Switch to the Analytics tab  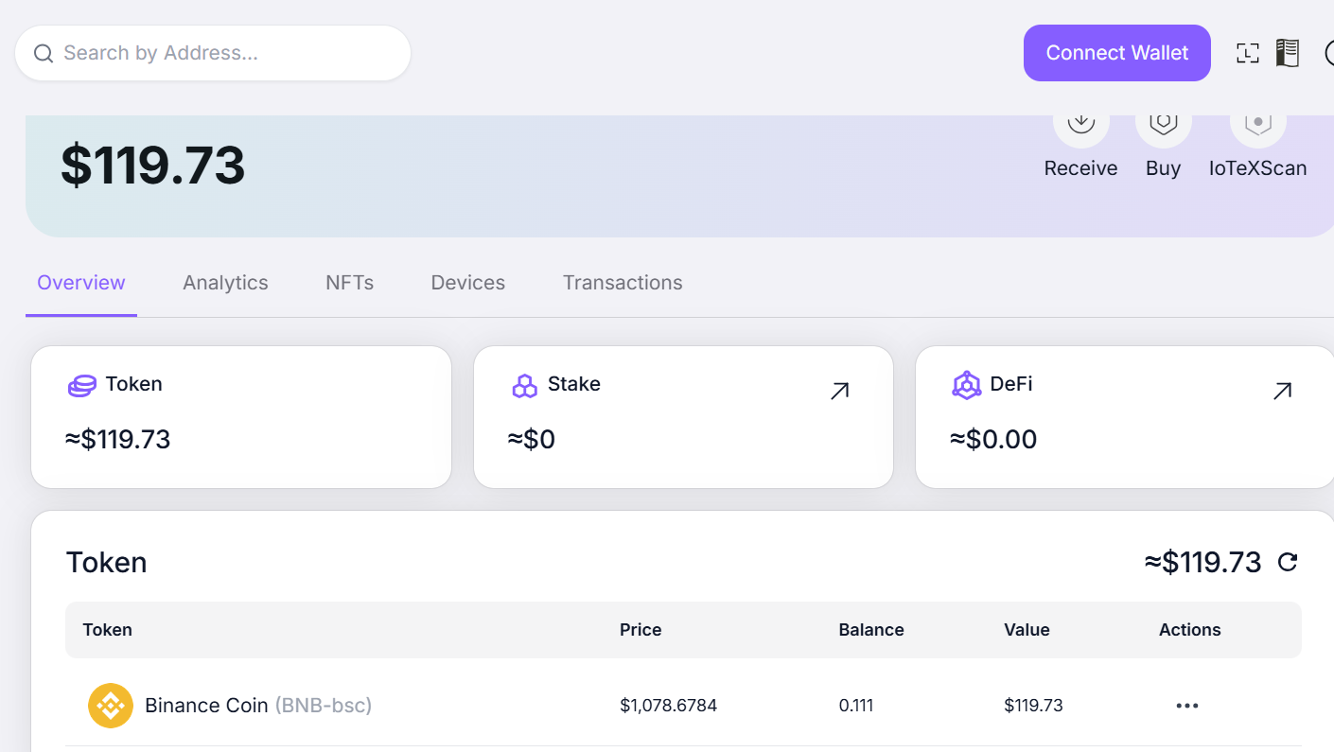pos(225,283)
